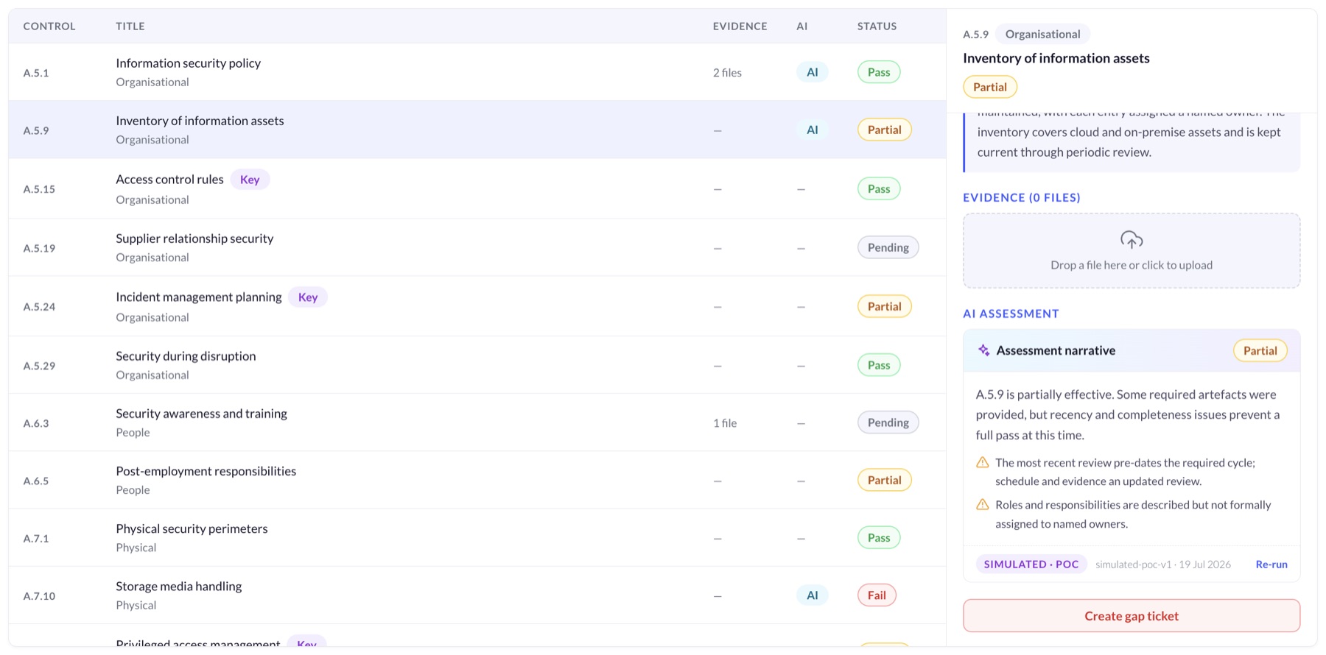Open the Supplier relationship security row
1326x655 pixels.
coord(477,247)
